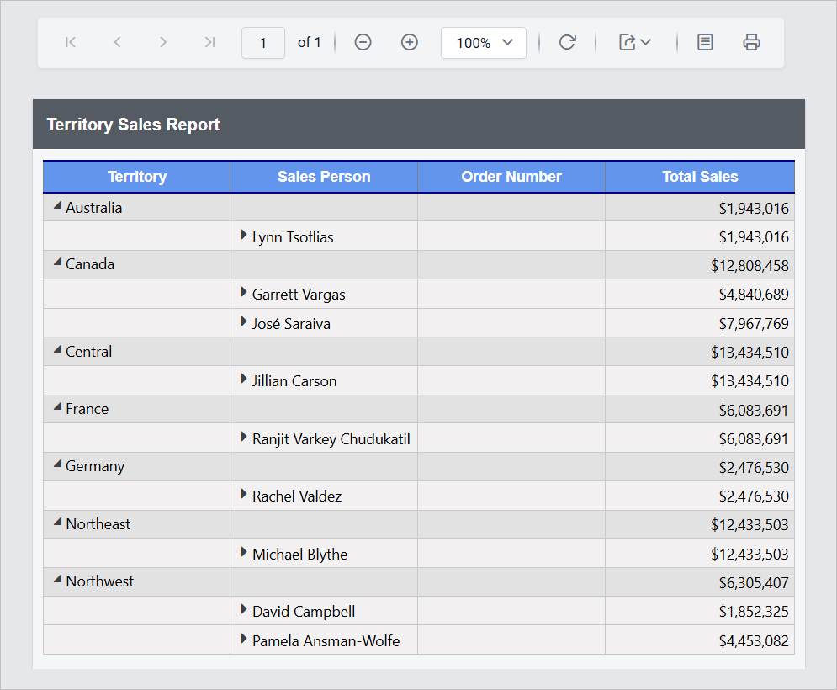Collapse the Northwest territory group
The width and height of the screenshot is (837, 690).
click(57, 580)
